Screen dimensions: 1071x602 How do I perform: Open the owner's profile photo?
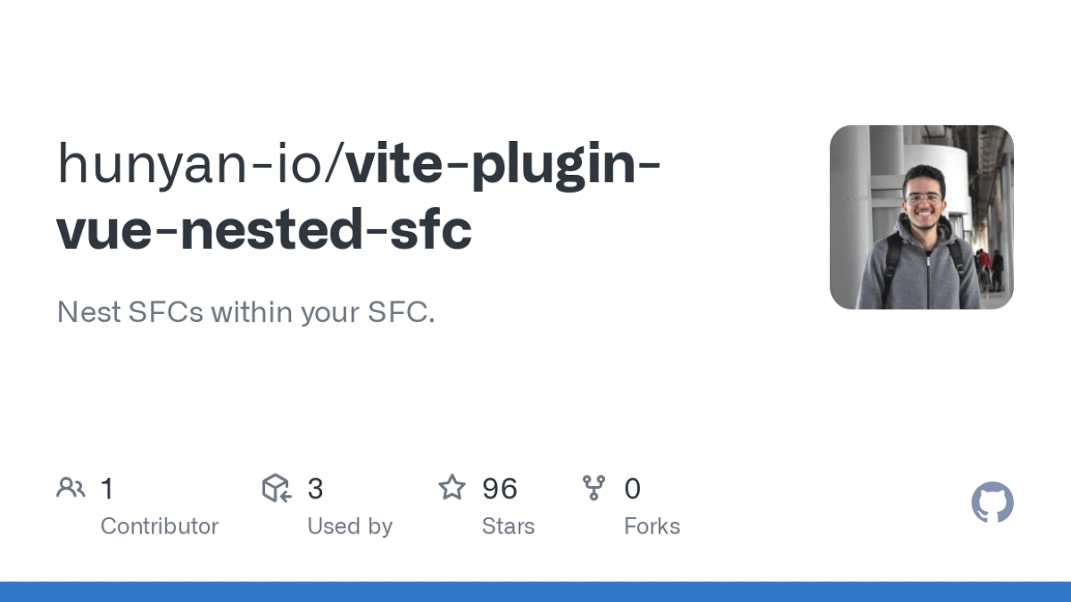coord(921,218)
